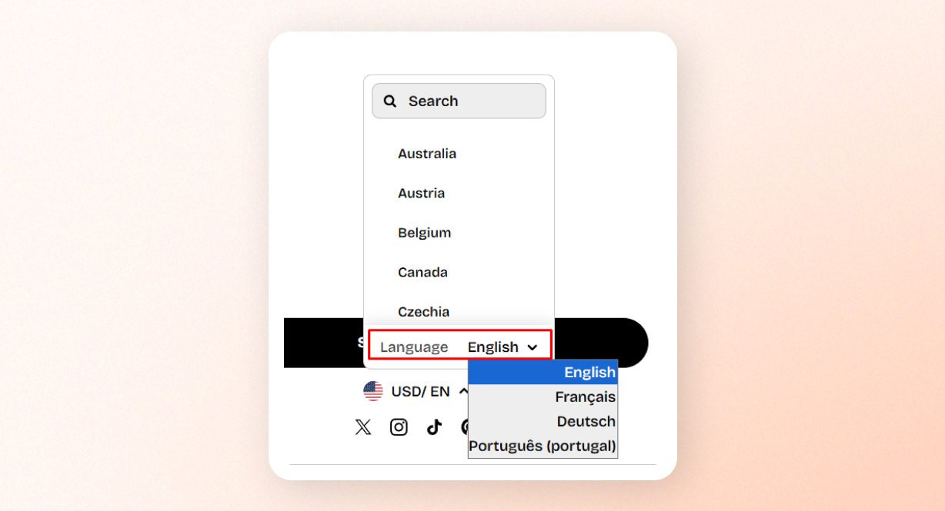945x511 pixels.
Task: Pick Canada from the country list
Action: point(422,272)
